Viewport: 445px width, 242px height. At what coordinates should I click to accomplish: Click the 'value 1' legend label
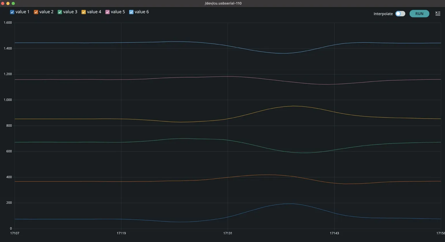pos(23,12)
